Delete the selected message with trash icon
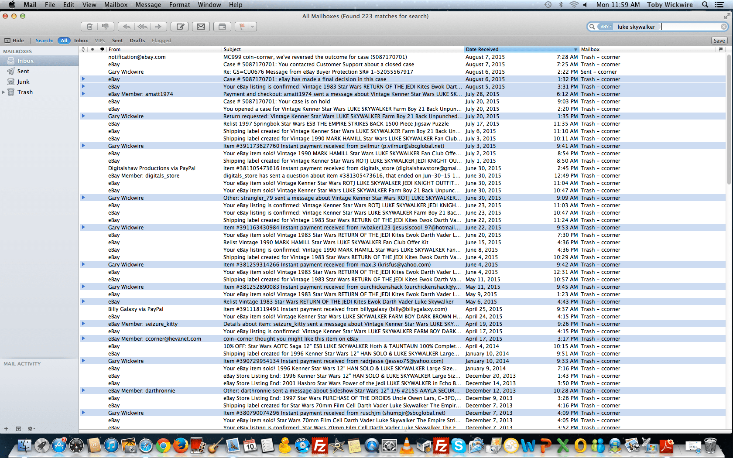This screenshot has width=733, height=458. pos(89,27)
